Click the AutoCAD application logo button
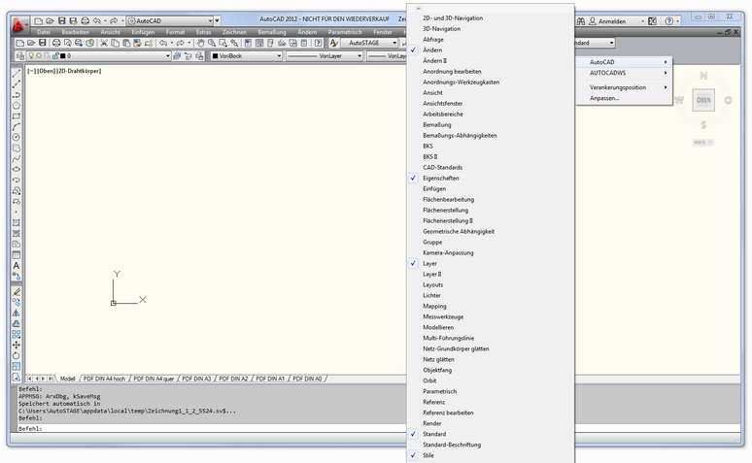The image size is (752, 463). (18, 25)
